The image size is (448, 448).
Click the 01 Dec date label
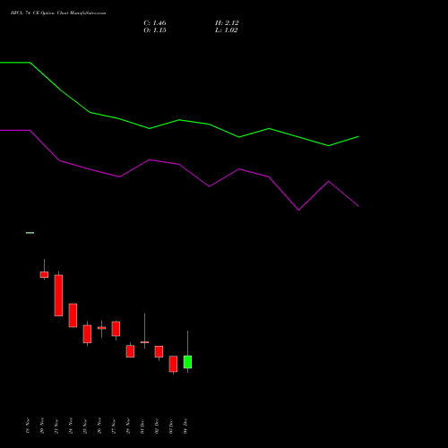coord(142,426)
